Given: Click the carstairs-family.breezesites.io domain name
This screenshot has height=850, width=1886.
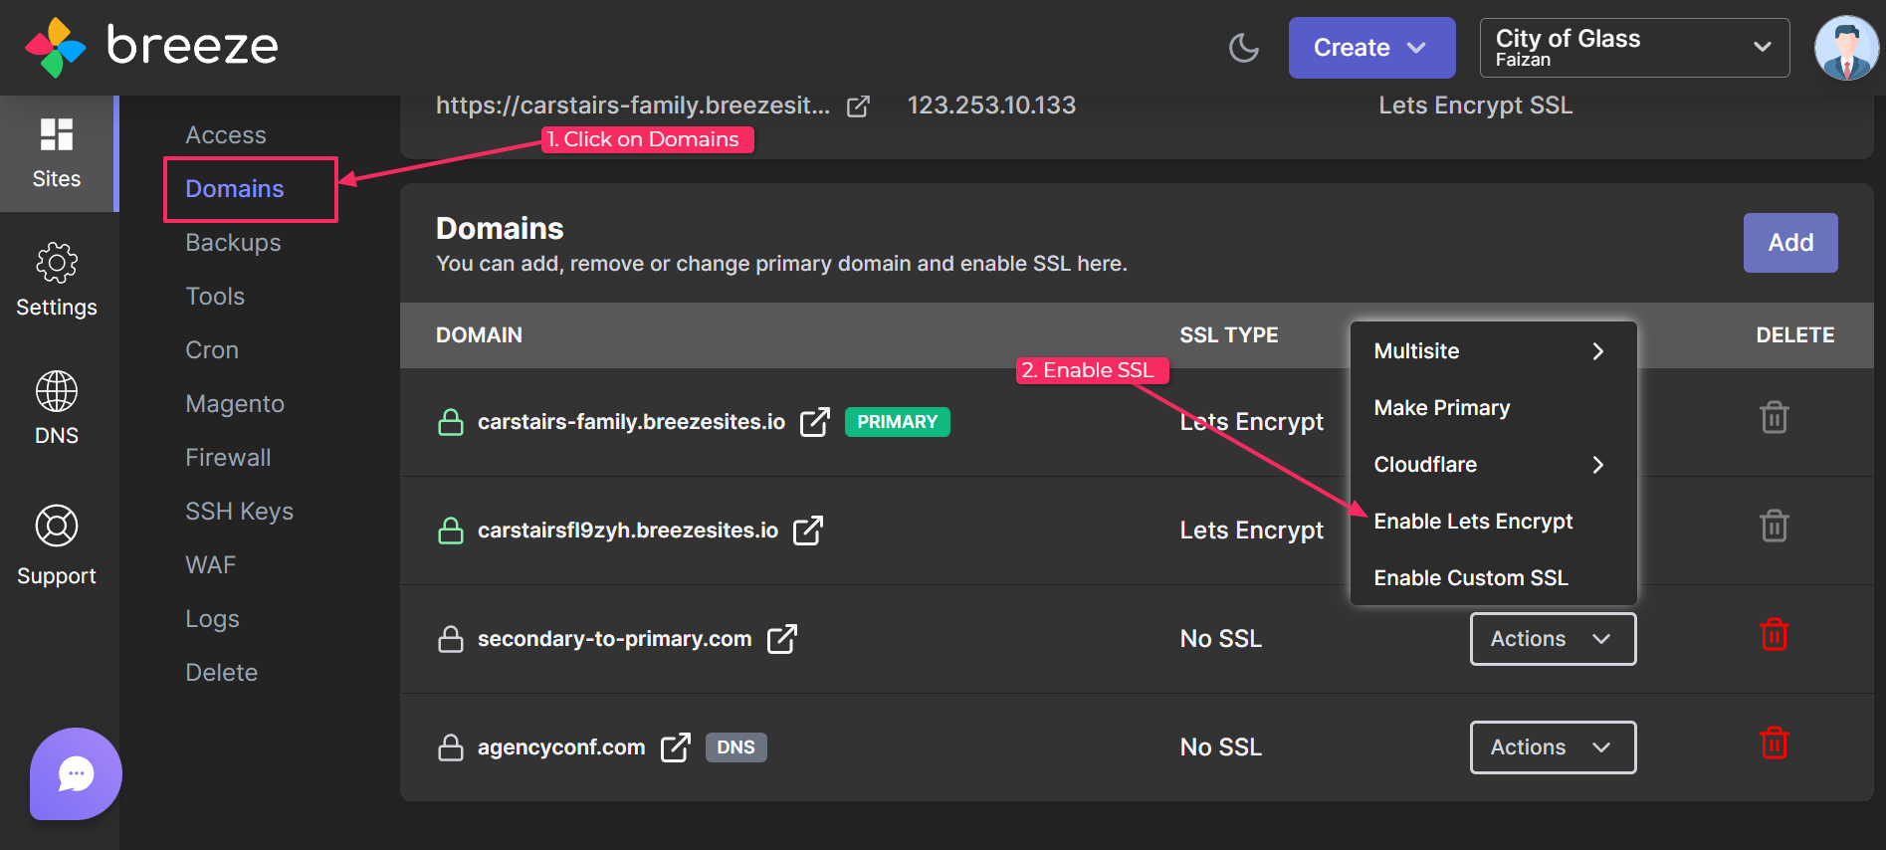Looking at the screenshot, I should [x=631, y=422].
